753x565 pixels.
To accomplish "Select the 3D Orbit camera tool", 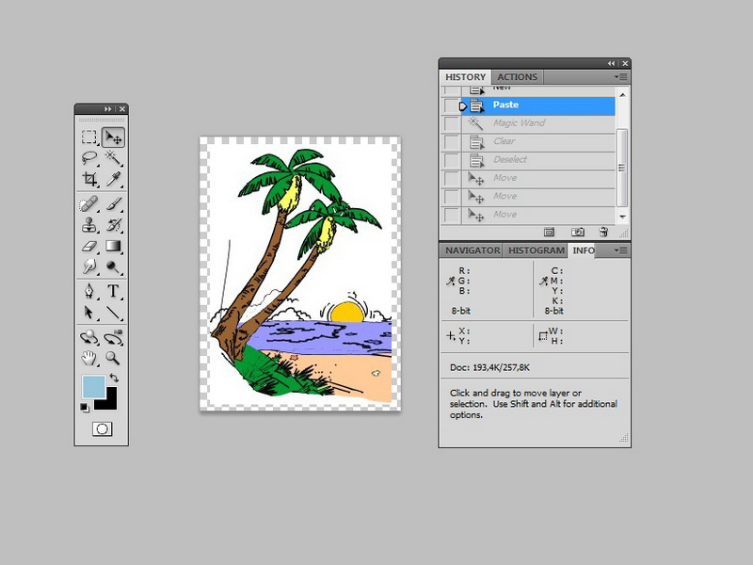I will pyautogui.click(x=113, y=337).
